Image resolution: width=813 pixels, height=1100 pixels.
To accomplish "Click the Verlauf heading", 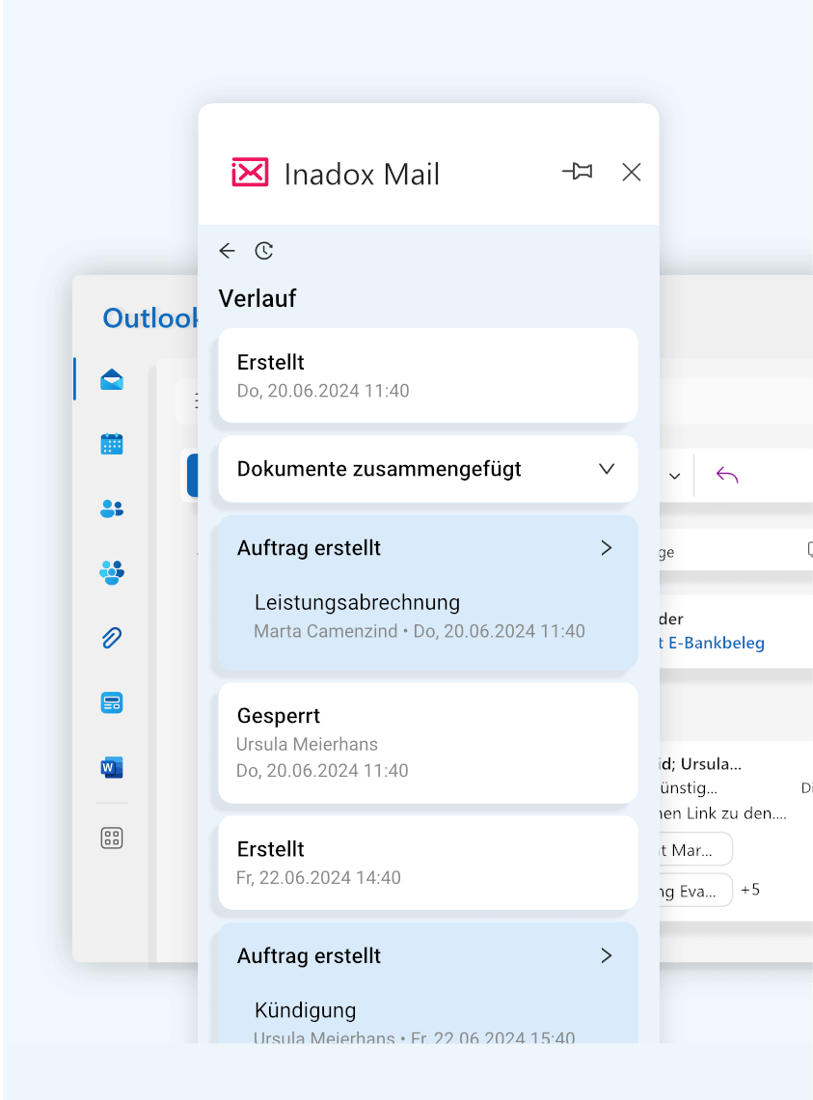I will click(257, 298).
